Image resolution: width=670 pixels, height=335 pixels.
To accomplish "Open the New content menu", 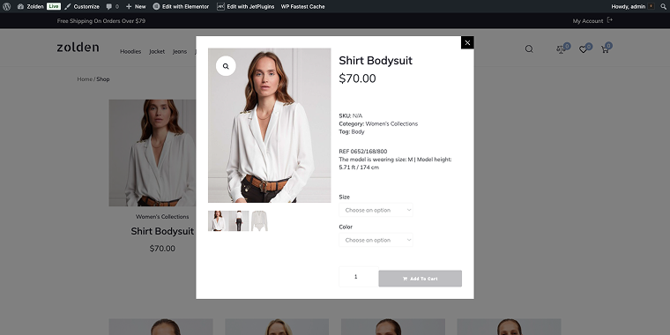I will coord(136,6).
